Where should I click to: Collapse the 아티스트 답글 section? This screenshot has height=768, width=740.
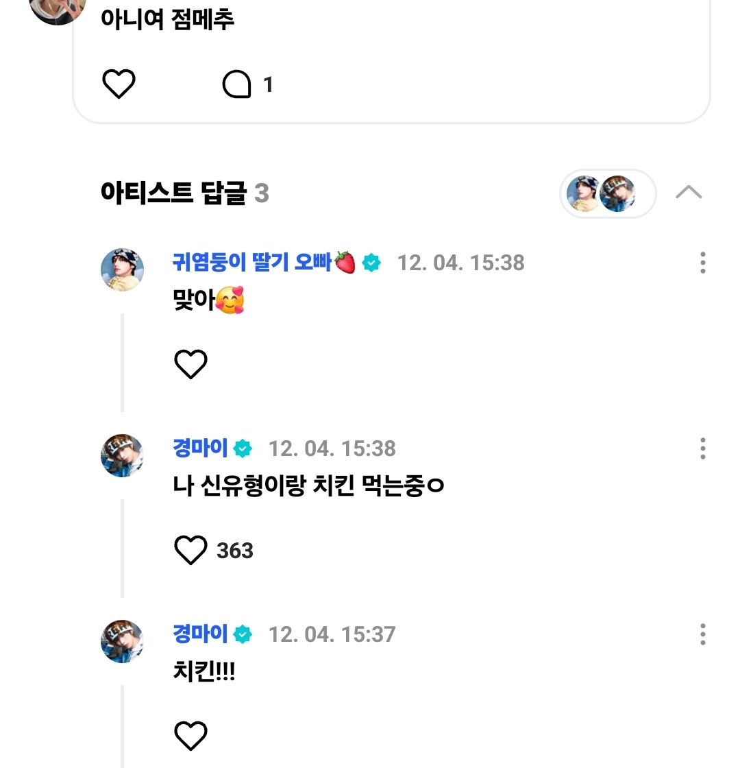click(689, 193)
